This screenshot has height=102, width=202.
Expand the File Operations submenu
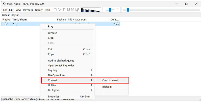[x=68, y=75]
